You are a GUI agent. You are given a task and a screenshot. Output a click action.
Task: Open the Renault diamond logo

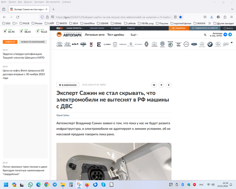coord(146,44)
